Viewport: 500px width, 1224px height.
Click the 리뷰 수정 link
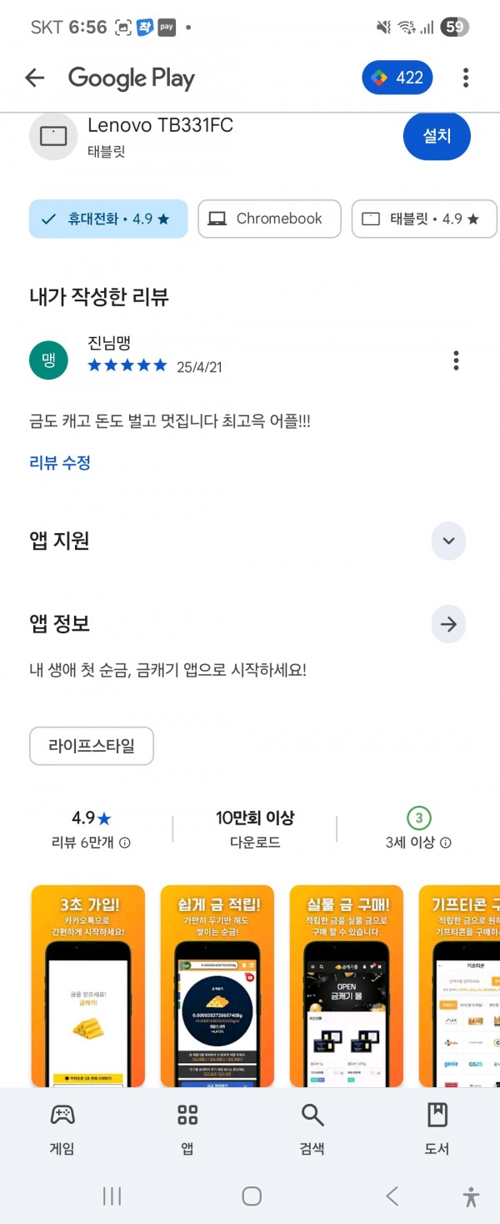[x=60, y=462]
